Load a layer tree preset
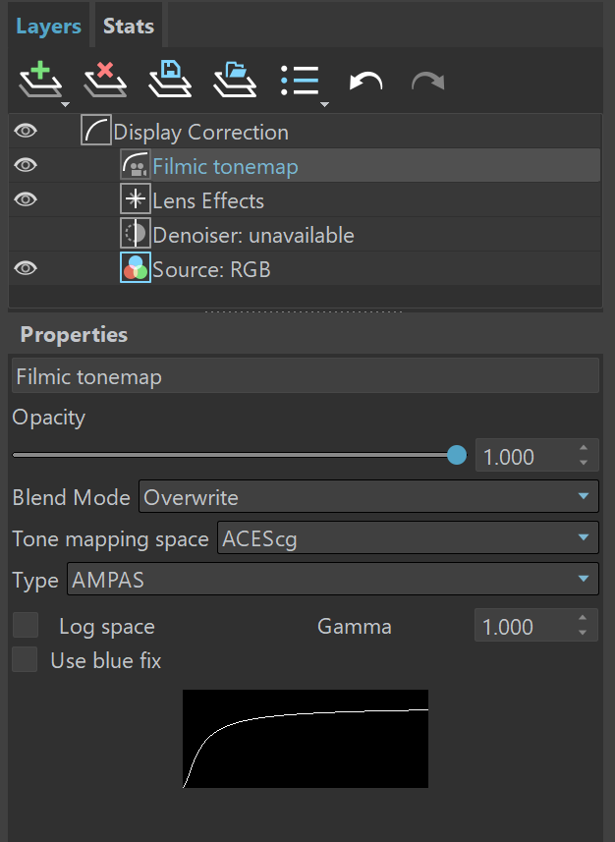The width and height of the screenshot is (615, 842). (x=235, y=81)
